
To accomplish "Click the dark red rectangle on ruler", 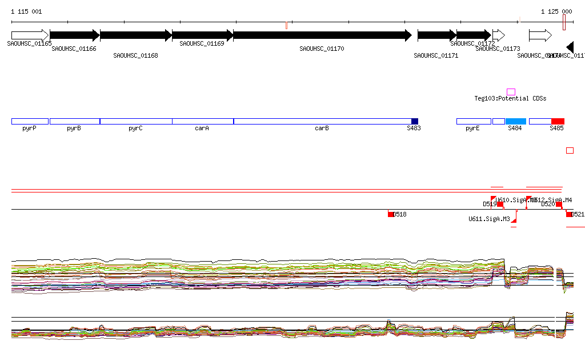I will (564, 22).
